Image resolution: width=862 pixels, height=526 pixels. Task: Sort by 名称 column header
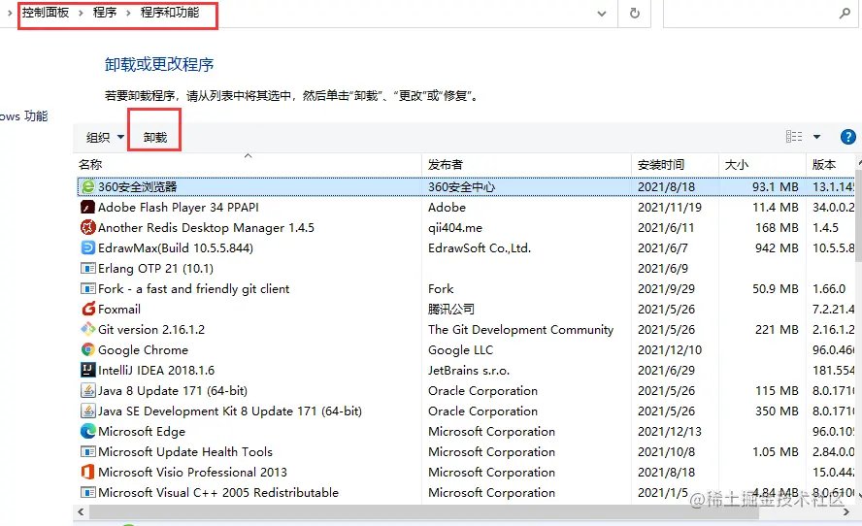pyautogui.click(x=90, y=164)
